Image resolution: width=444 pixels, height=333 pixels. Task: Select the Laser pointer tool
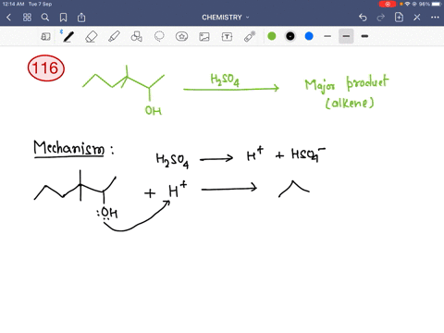250,36
